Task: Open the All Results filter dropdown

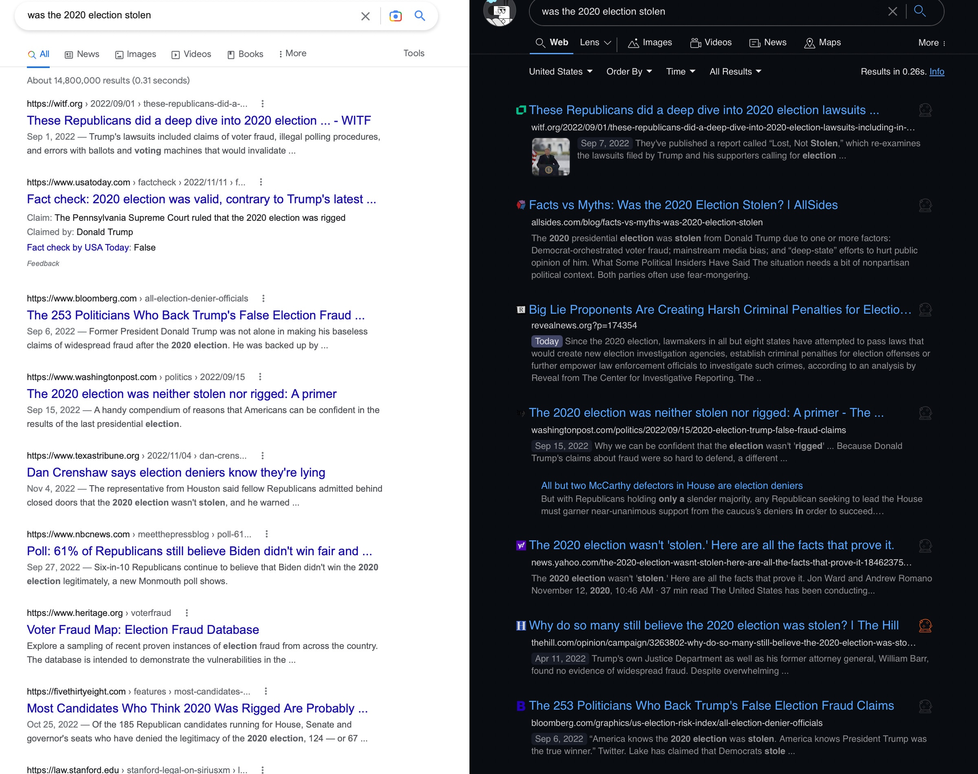Action: (735, 72)
